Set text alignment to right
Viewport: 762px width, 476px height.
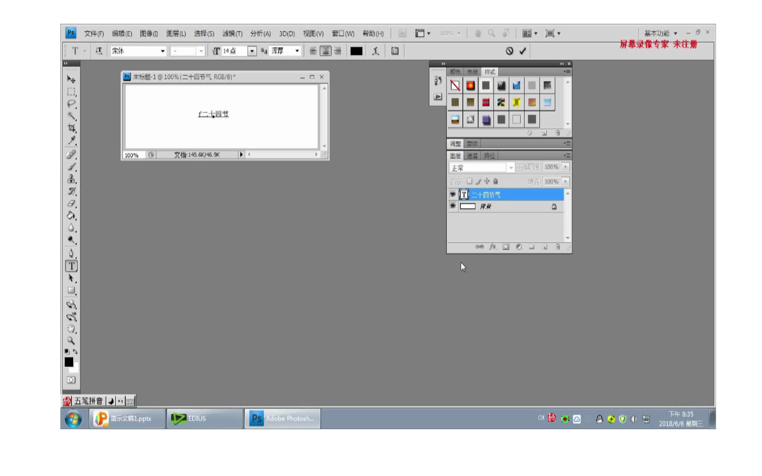tap(338, 51)
